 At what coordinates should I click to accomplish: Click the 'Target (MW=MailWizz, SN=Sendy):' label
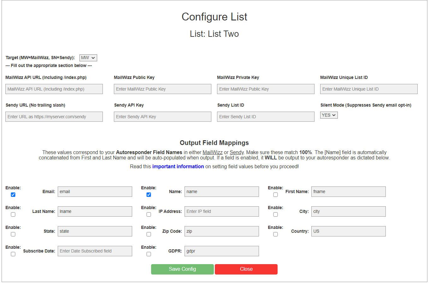tap(40, 58)
